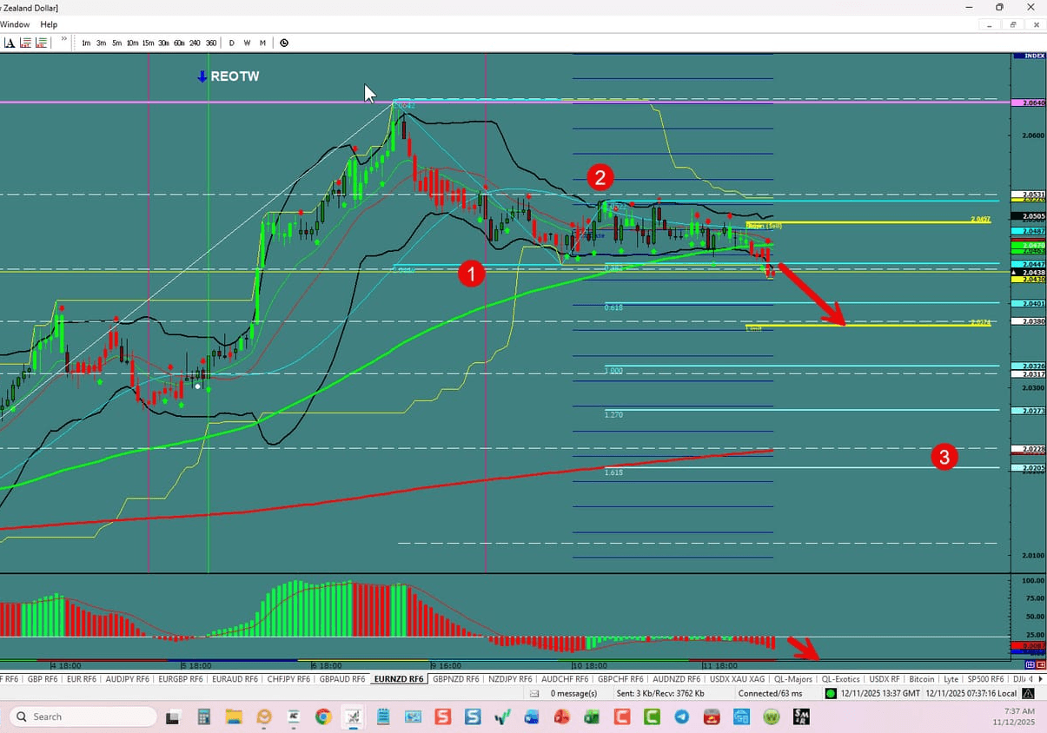Enable the Weekly (W) timeframe
This screenshot has width=1047, height=733.
tap(246, 42)
